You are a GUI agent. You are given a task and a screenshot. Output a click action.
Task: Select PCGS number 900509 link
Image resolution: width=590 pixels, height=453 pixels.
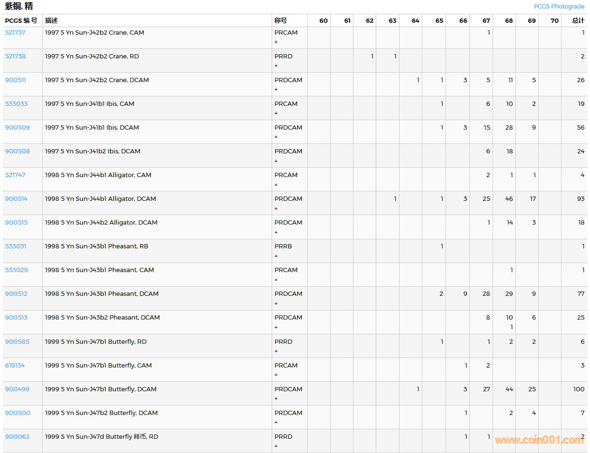coord(17,128)
